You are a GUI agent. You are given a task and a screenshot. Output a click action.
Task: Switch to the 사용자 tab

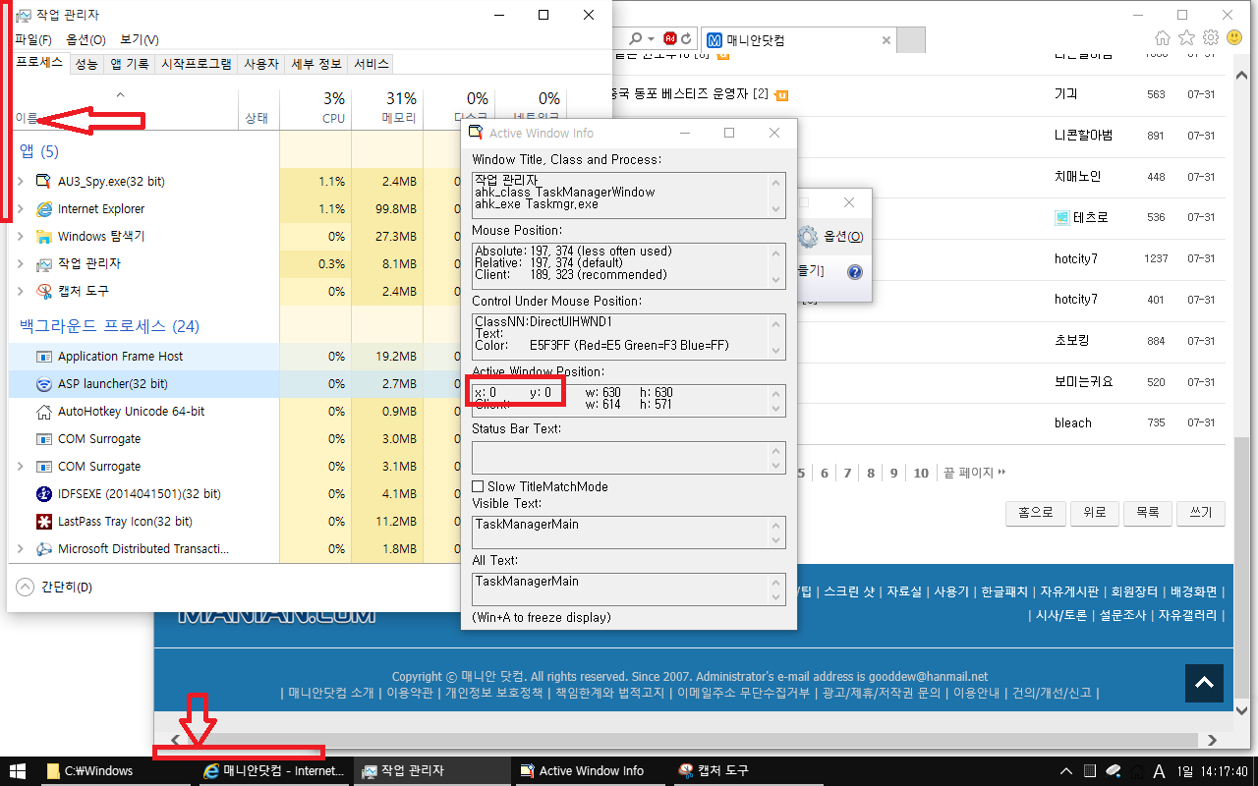tap(261, 64)
